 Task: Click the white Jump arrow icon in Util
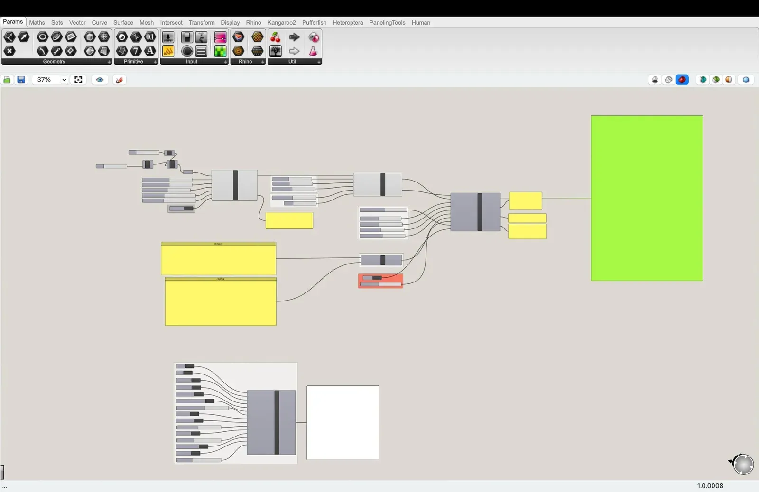pos(295,51)
